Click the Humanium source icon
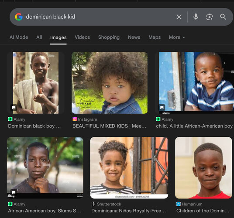This screenshot has height=218, width=234. pos(178,204)
